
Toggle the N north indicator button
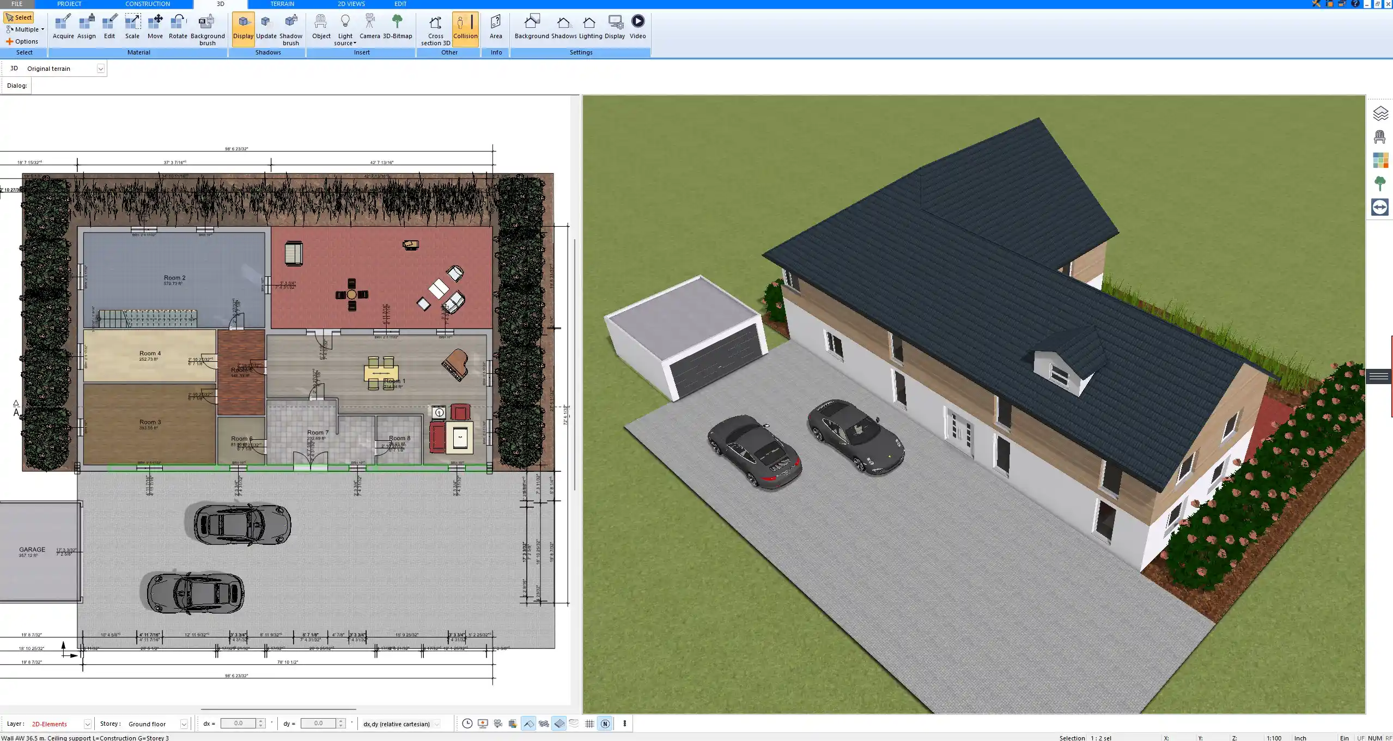pyautogui.click(x=605, y=724)
